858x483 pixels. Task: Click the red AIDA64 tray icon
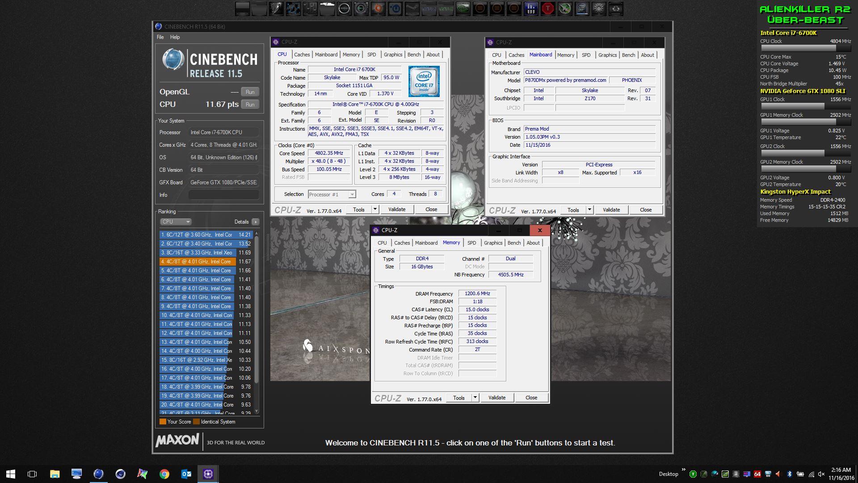coord(757,474)
